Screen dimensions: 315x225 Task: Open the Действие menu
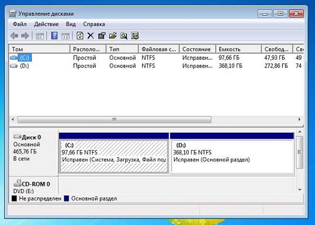pos(46,24)
